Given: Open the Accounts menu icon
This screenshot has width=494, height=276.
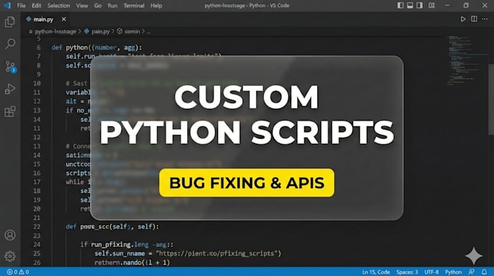Looking at the screenshot, I should (x=10, y=235).
